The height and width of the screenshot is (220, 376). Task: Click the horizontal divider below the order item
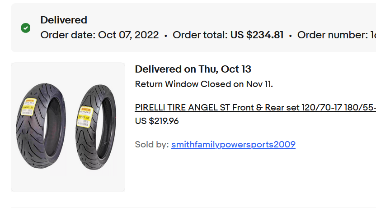pos(193,207)
